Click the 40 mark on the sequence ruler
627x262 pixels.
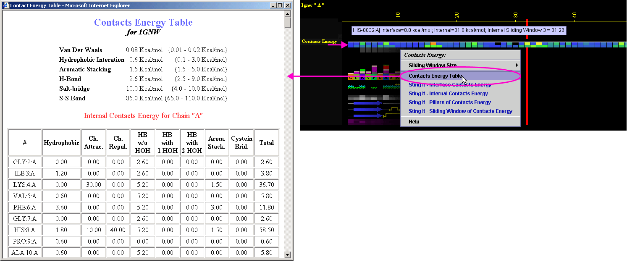point(574,16)
